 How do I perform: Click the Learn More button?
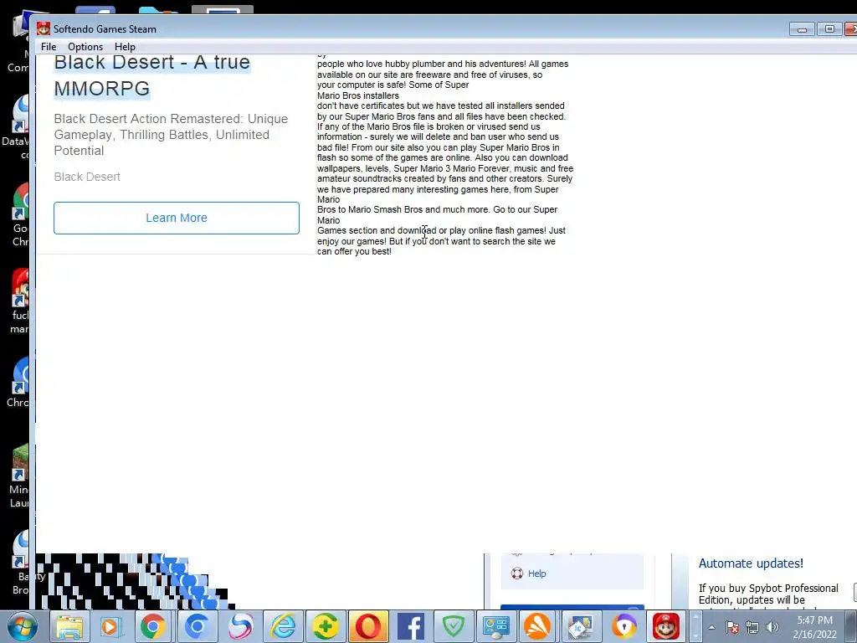[177, 218]
